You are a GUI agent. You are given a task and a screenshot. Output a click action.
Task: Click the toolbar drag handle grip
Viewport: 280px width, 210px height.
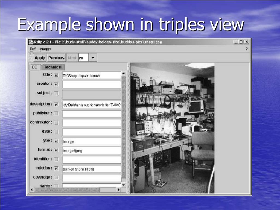31,58
